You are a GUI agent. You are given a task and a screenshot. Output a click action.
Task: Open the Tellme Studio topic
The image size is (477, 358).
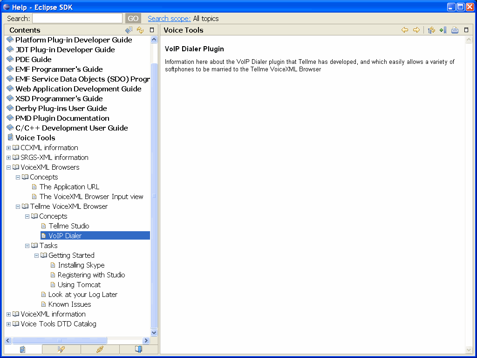[x=69, y=226]
